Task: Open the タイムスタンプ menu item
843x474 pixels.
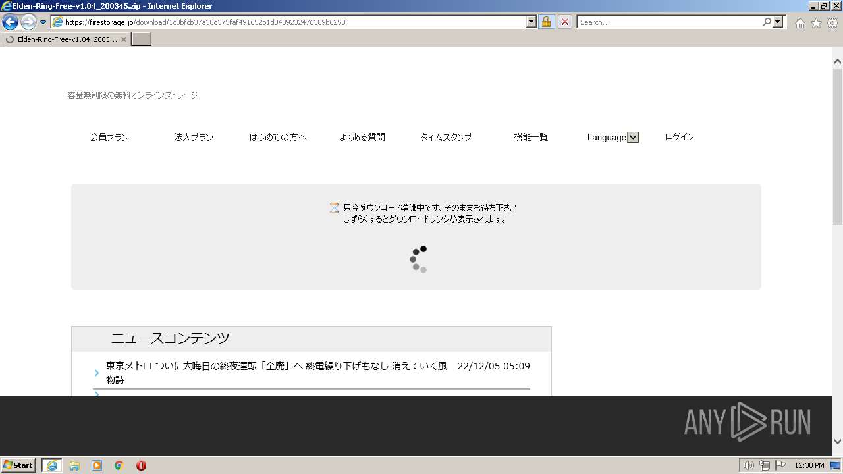Action: point(447,137)
